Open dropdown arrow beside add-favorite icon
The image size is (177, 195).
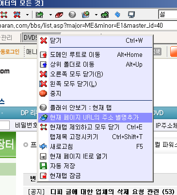96,15
